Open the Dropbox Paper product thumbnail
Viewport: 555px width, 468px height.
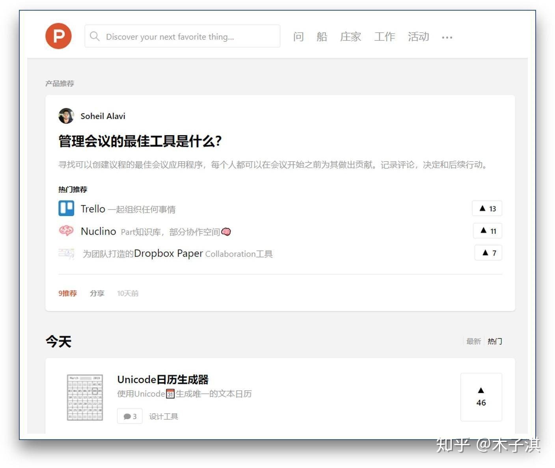(x=66, y=254)
